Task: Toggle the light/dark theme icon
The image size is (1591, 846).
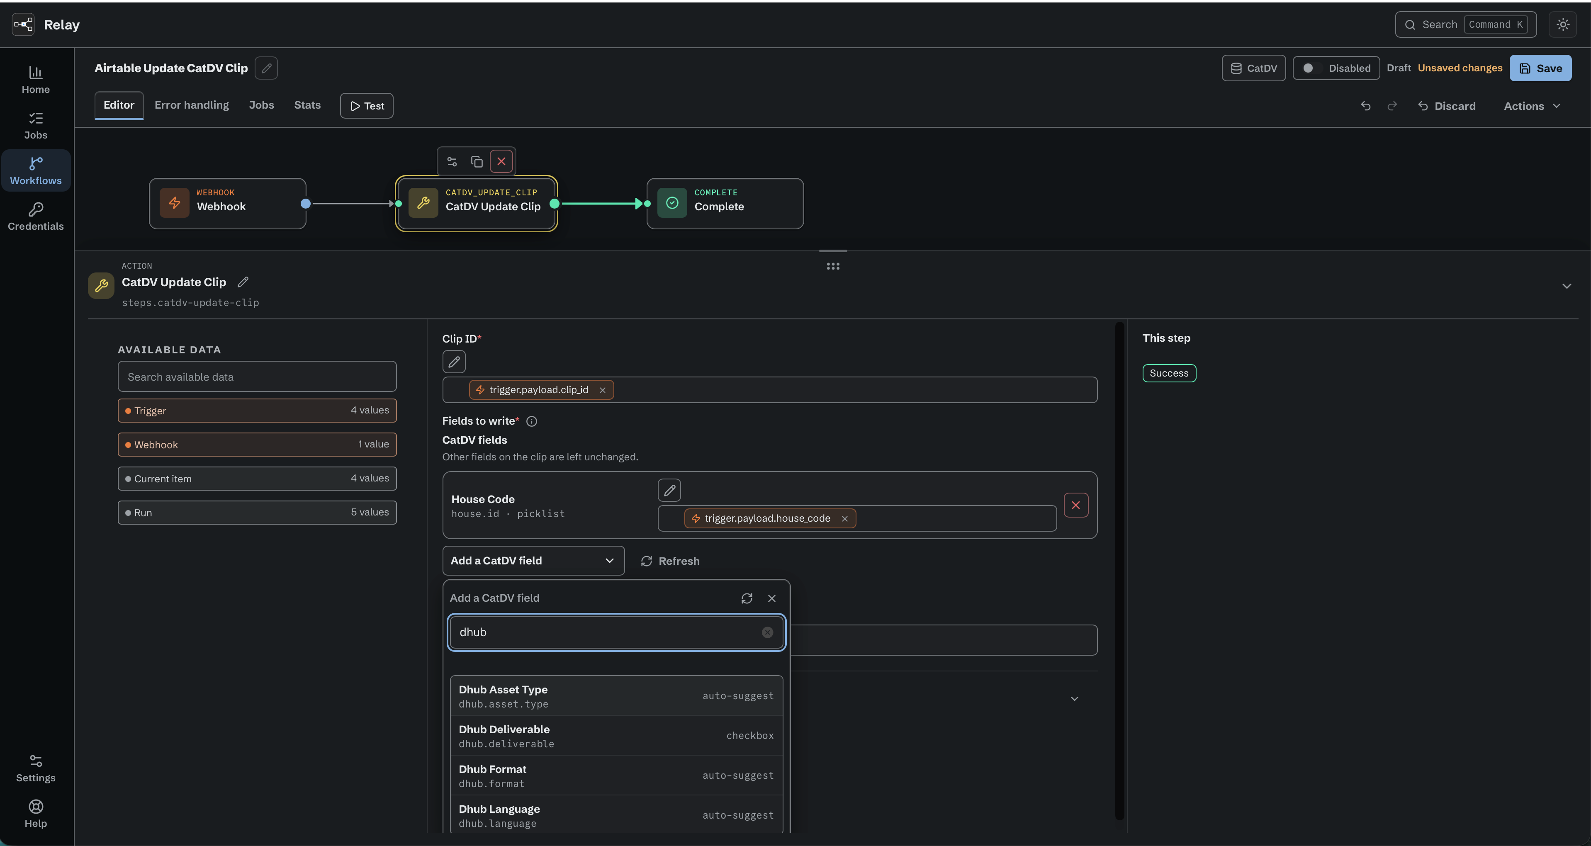Action: (1563, 25)
